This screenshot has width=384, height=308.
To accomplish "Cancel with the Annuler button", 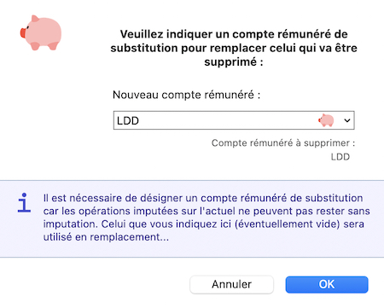I will pos(231,284).
